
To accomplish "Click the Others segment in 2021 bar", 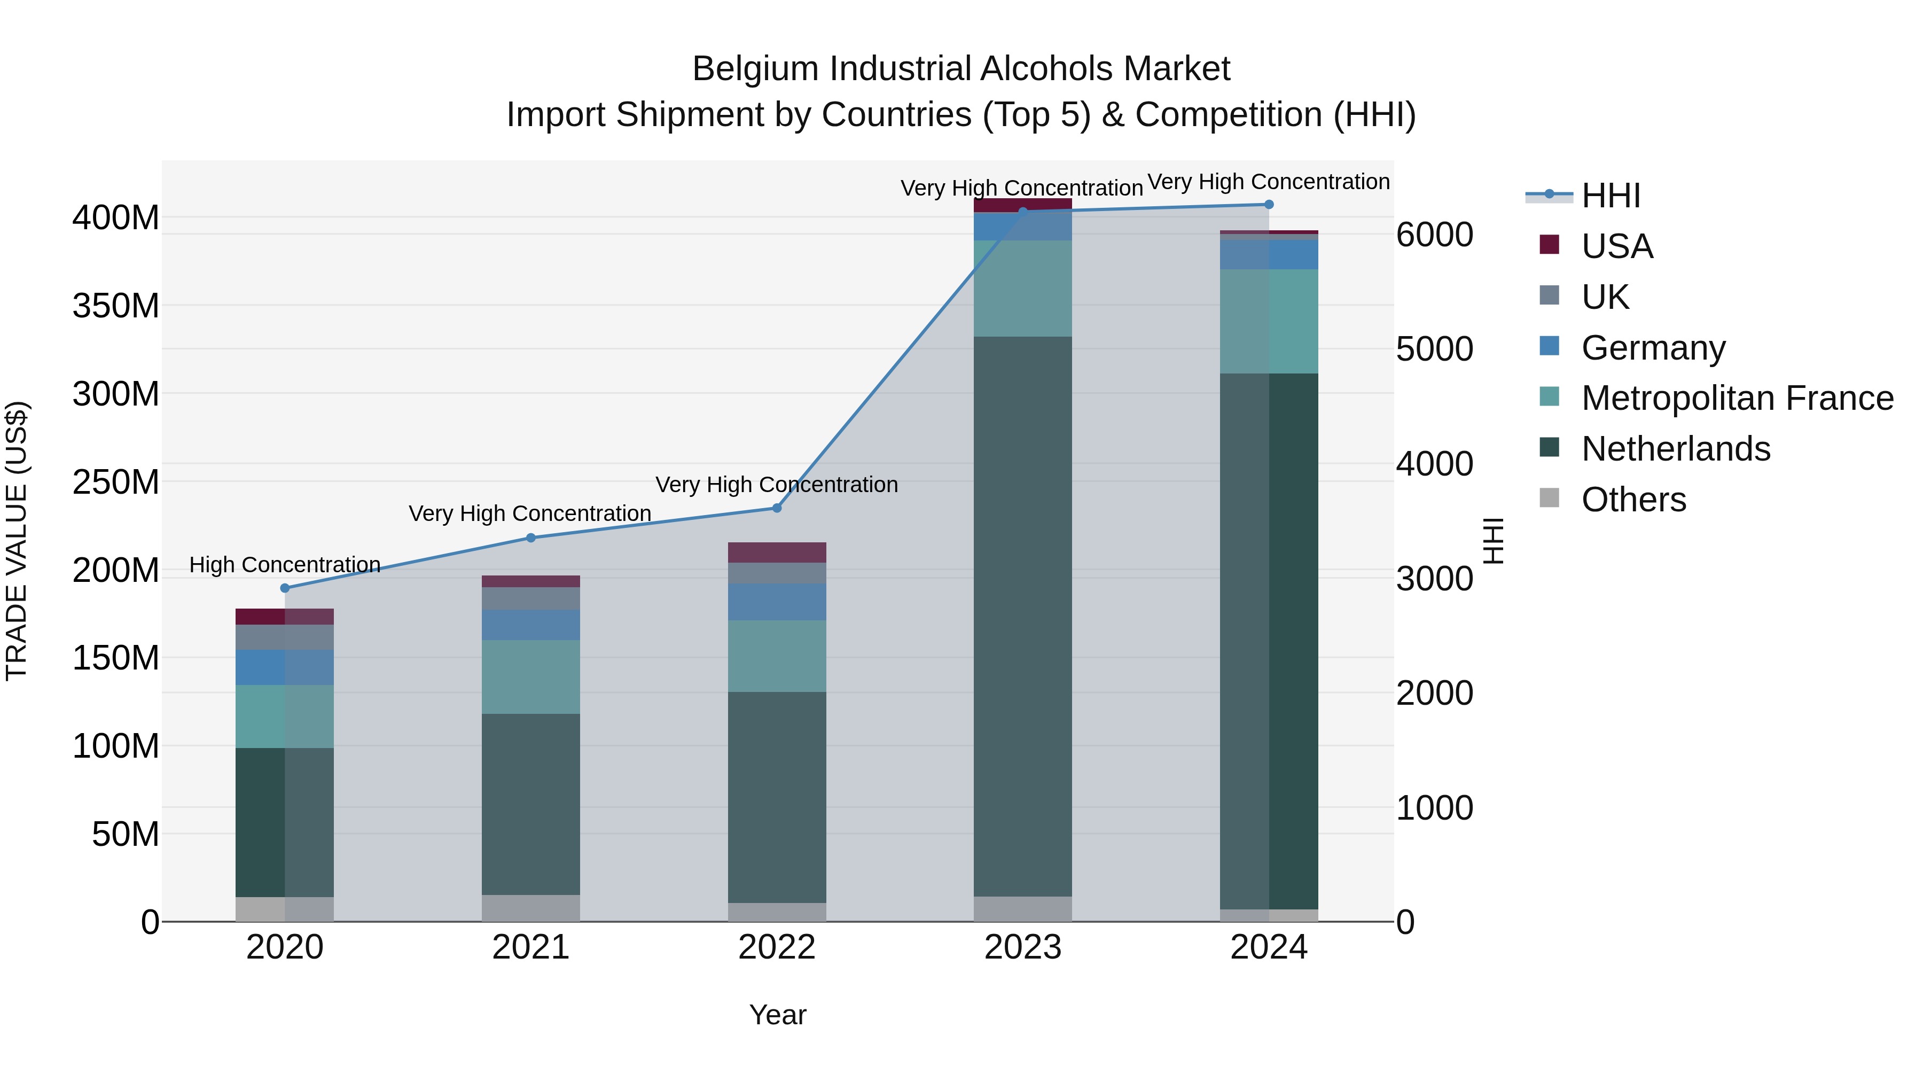I will pyautogui.click(x=531, y=908).
